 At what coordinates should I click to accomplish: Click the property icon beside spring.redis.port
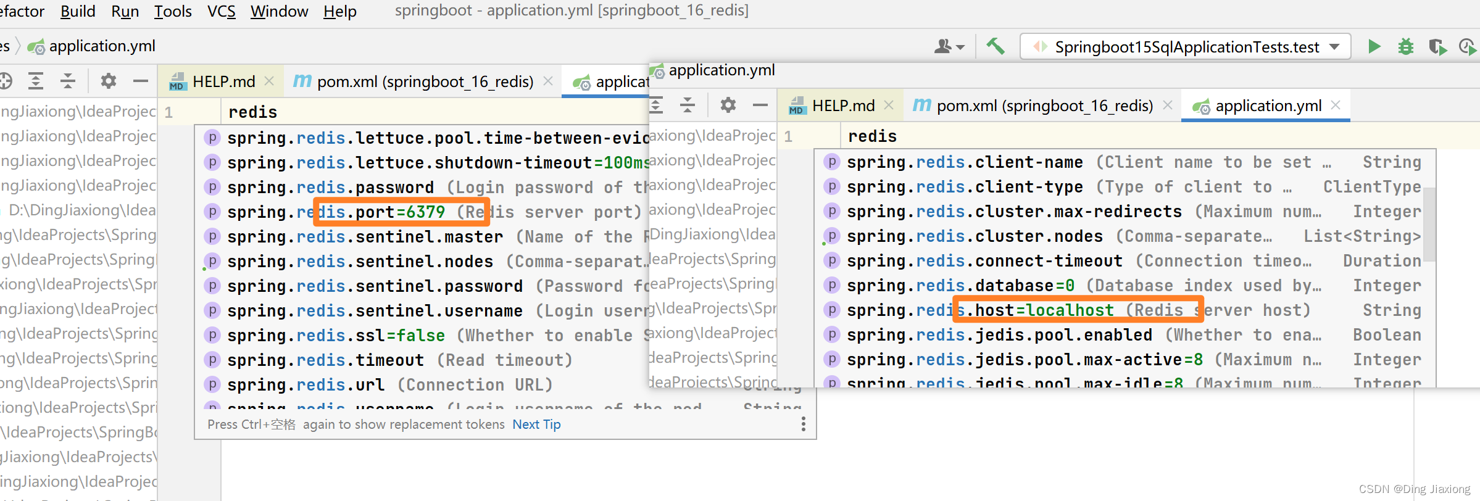[212, 212]
